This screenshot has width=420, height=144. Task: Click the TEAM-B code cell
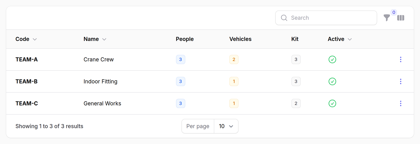click(x=27, y=82)
